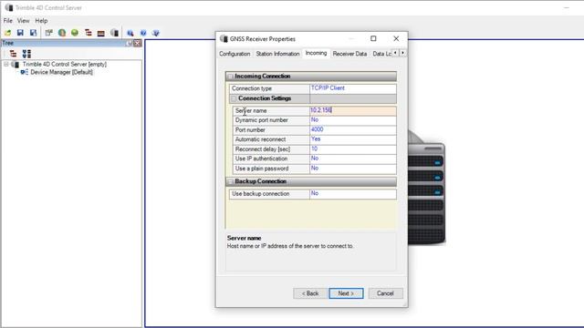This screenshot has height=328, width=584.
Task: Change Automatic reconnect value Yes
Action: point(353,139)
